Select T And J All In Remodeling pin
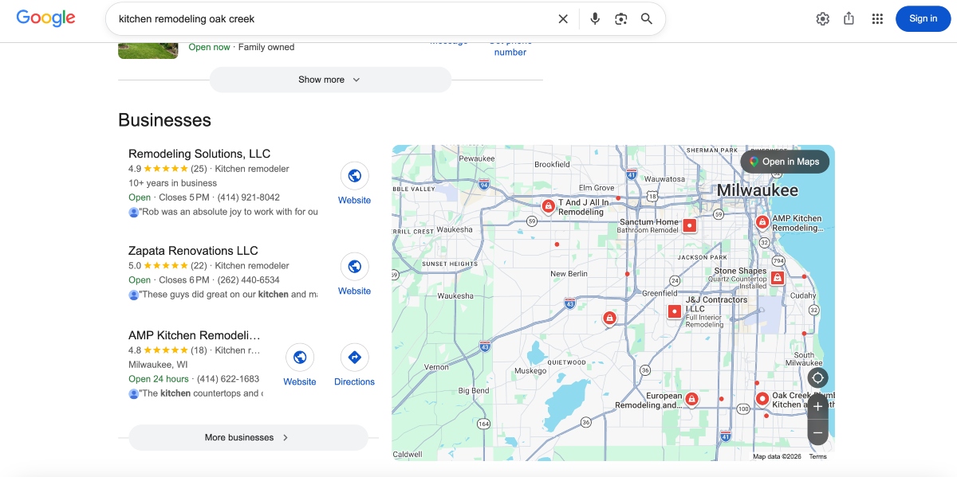The height and width of the screenshot is (477, 957). (x=549, y=207)
